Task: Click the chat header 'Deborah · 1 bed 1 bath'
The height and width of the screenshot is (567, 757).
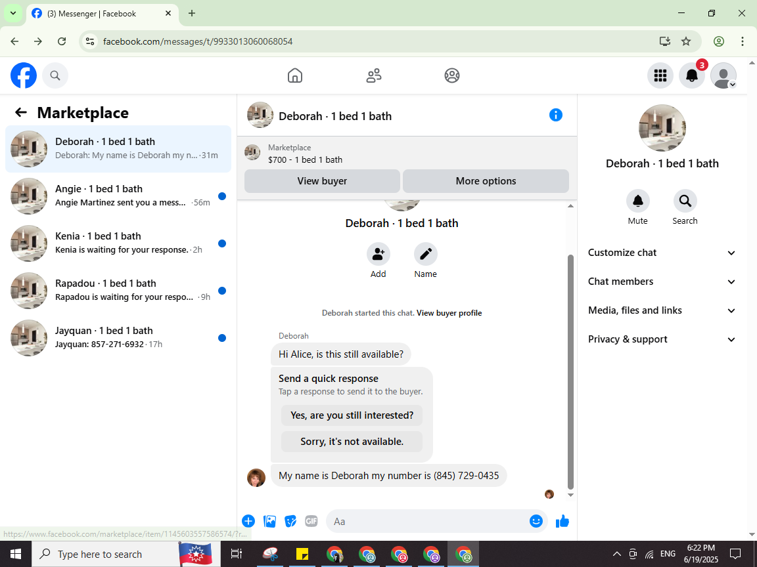Action: (x=335, y=116)
